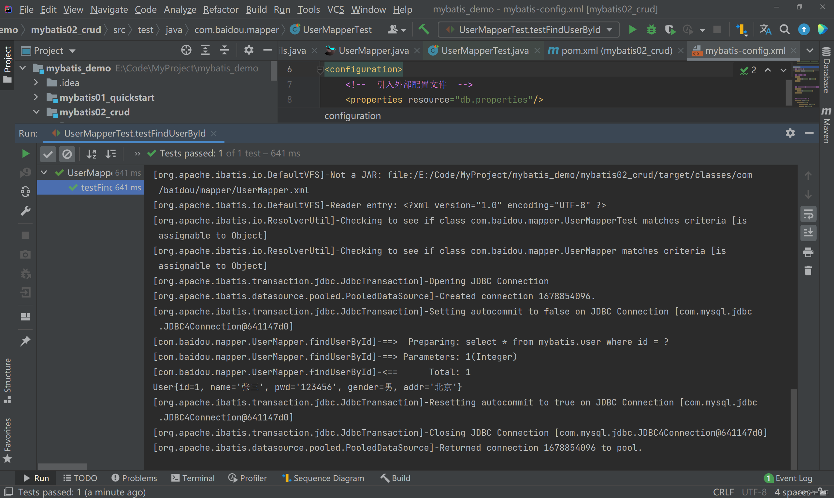The image size is (834, 498).
Task: Click the wrench icon in Run panel
Action: click(x=25, y=211)
